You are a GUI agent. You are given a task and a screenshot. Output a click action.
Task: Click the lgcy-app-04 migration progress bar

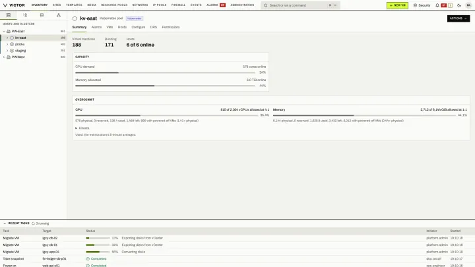point(98,252)
